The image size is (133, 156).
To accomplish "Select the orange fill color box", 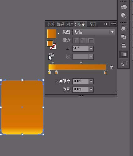I will [x=50, y=43].
